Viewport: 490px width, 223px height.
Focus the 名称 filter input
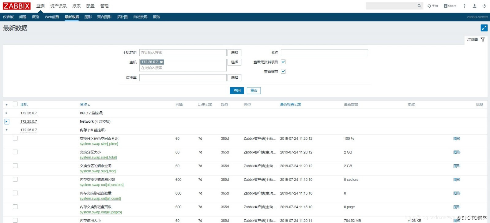click(324, 53)
